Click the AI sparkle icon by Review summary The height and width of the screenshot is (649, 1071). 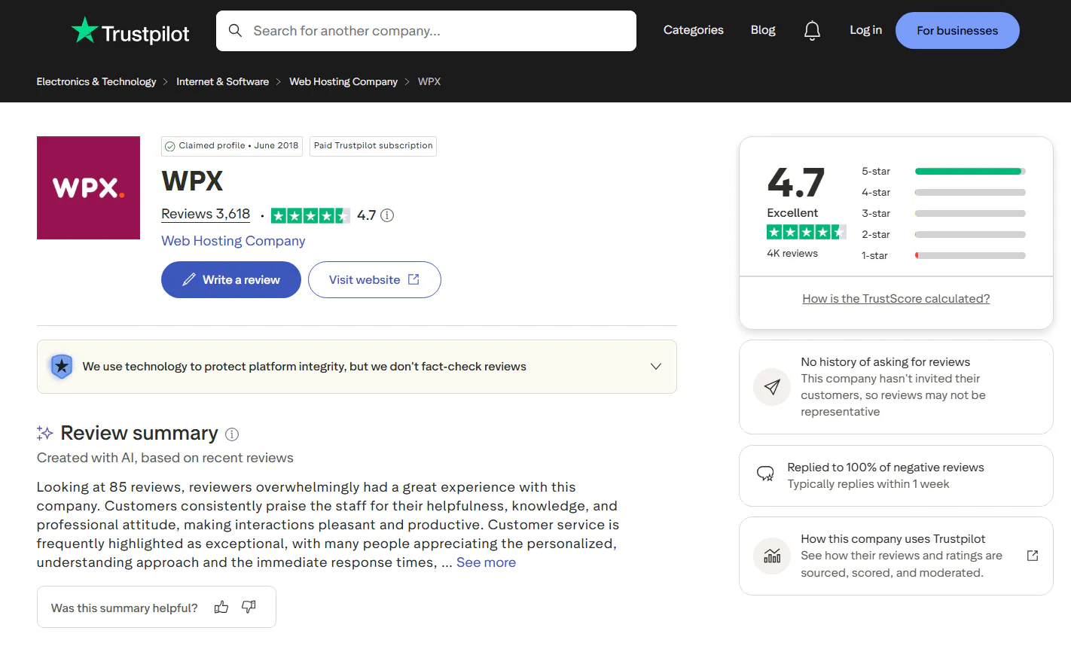pyautogui.click(x=45, y=433)
